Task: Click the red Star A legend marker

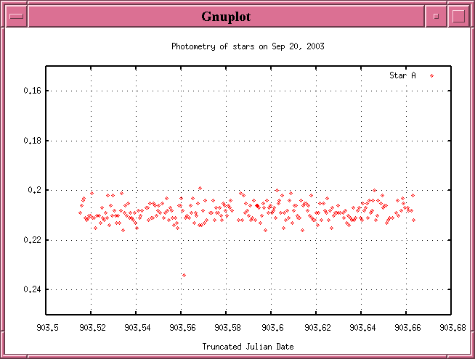Action: [431, 75]
